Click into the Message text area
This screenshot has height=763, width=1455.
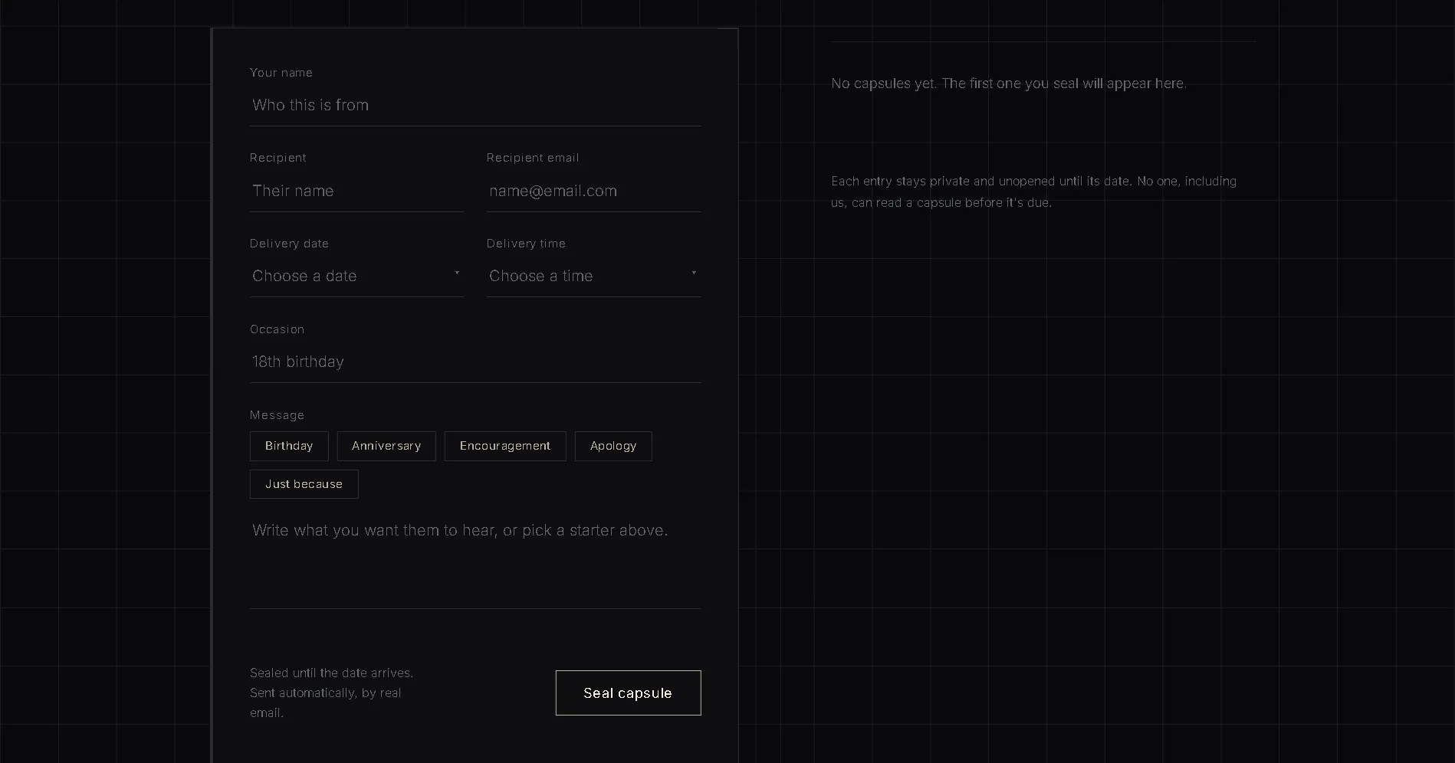point(475,560)
